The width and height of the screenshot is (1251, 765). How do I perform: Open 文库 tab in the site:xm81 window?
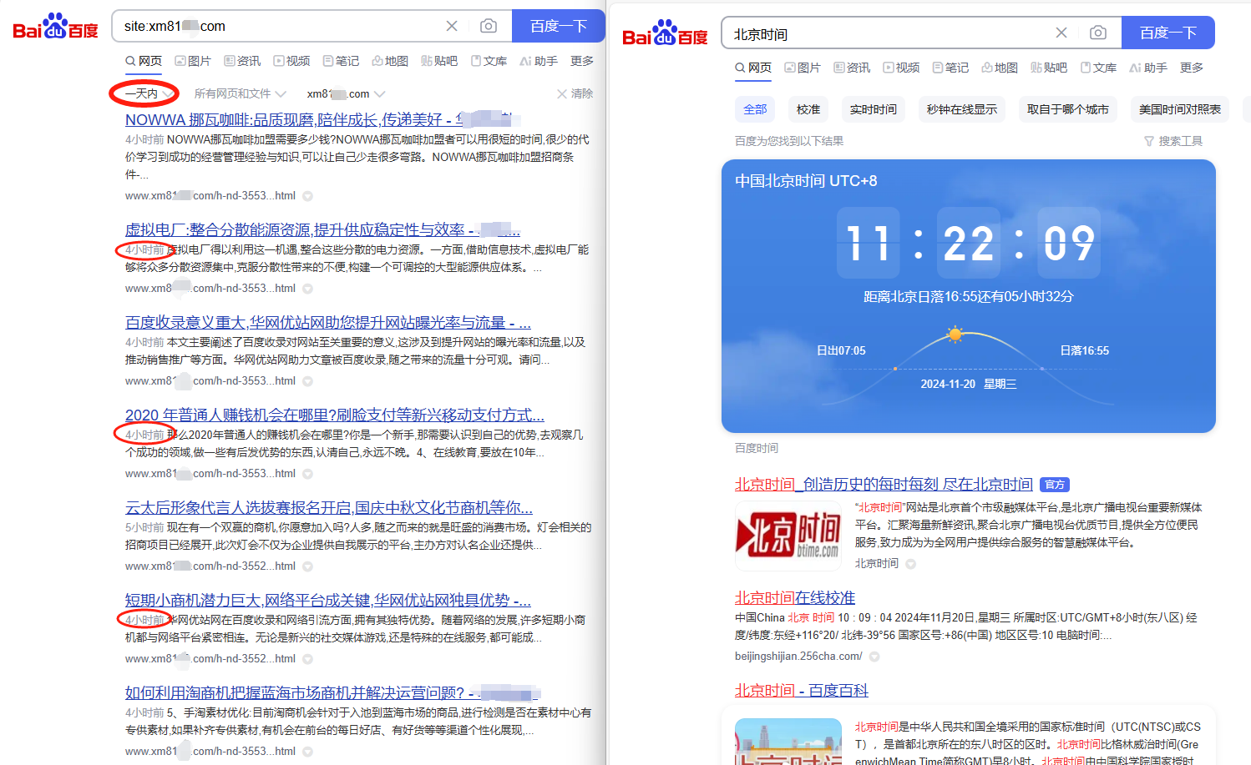(489, 61)
